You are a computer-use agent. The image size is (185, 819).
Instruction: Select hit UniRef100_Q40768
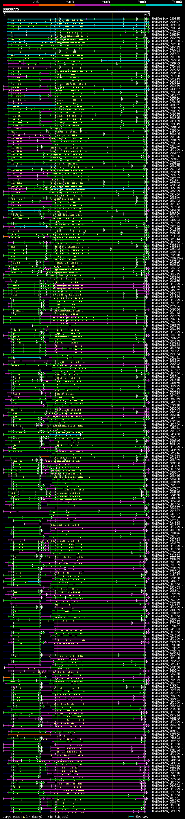pos(166,210)
